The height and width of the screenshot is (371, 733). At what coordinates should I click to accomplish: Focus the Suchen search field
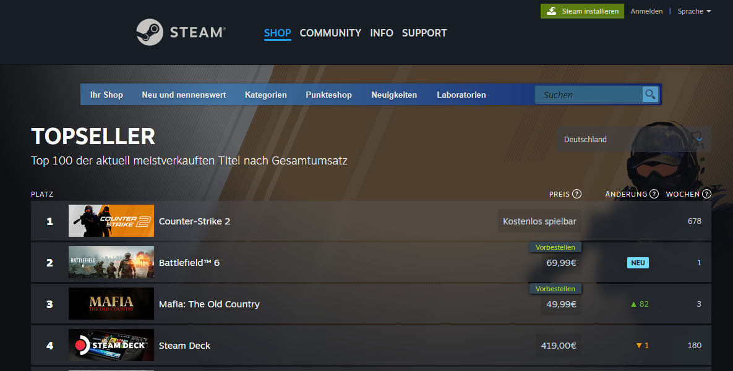(x=589, y=95)
